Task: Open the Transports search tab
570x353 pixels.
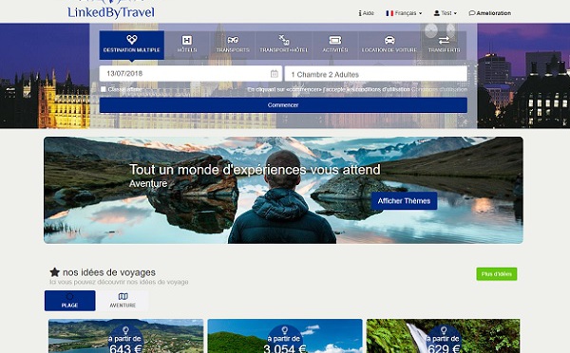Action: (233, 45)
